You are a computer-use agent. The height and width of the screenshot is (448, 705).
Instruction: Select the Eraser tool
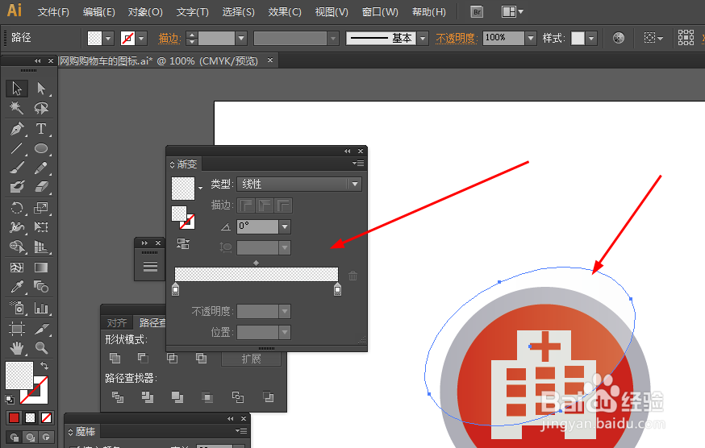pyautogui.click(x=41, y=186)
